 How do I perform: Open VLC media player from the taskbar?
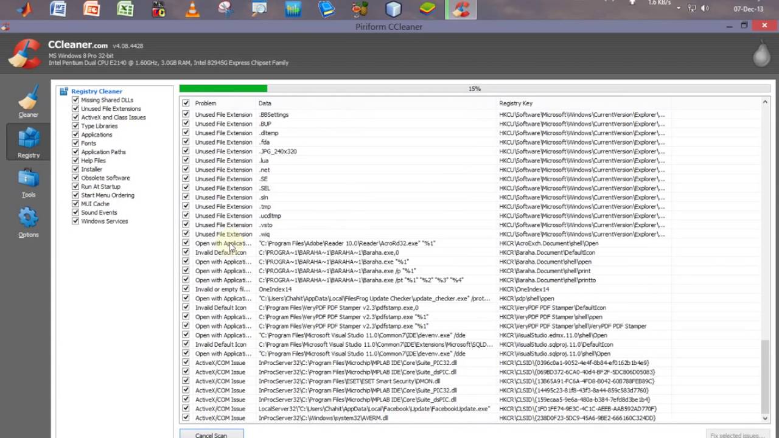tap(192, 9)
